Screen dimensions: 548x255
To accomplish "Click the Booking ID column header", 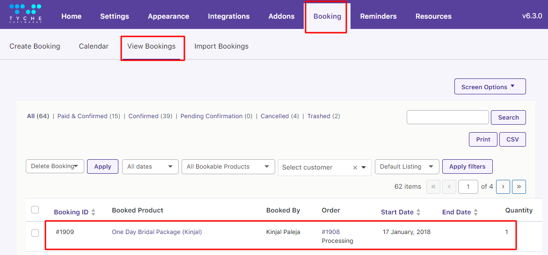I will pos(71,212).
